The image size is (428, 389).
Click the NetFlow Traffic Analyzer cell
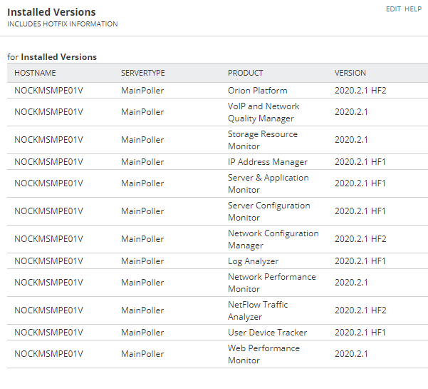point(258,310)
